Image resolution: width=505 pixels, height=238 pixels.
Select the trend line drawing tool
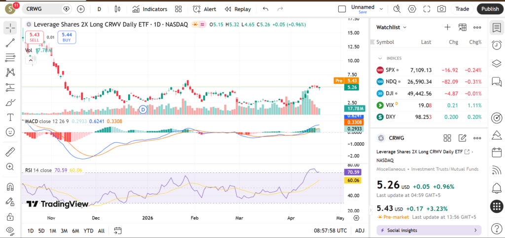pyautogui.click(x=10, y=43)
